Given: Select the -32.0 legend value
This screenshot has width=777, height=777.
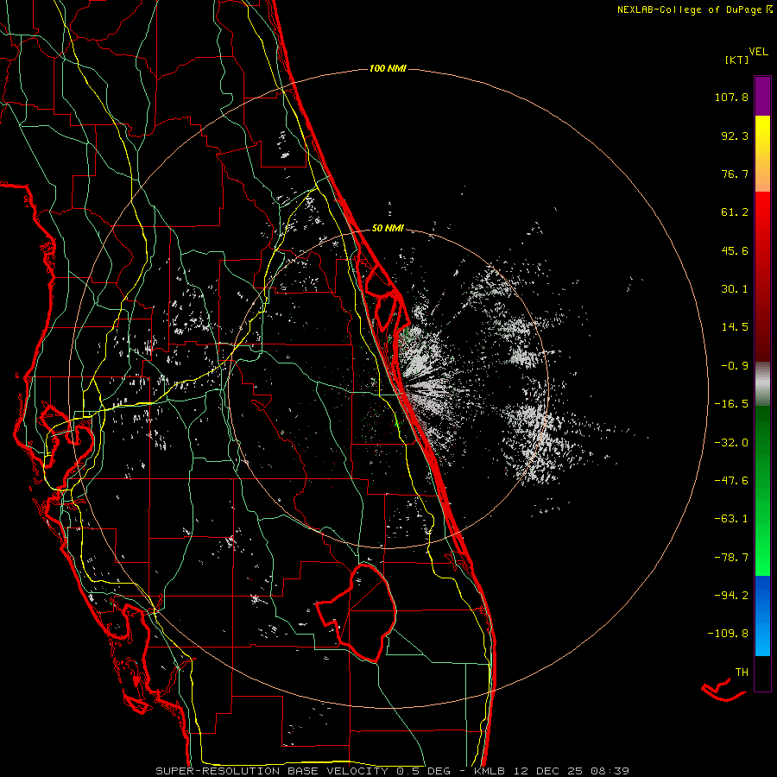Looking at the screenshot, I should [731, 443].
